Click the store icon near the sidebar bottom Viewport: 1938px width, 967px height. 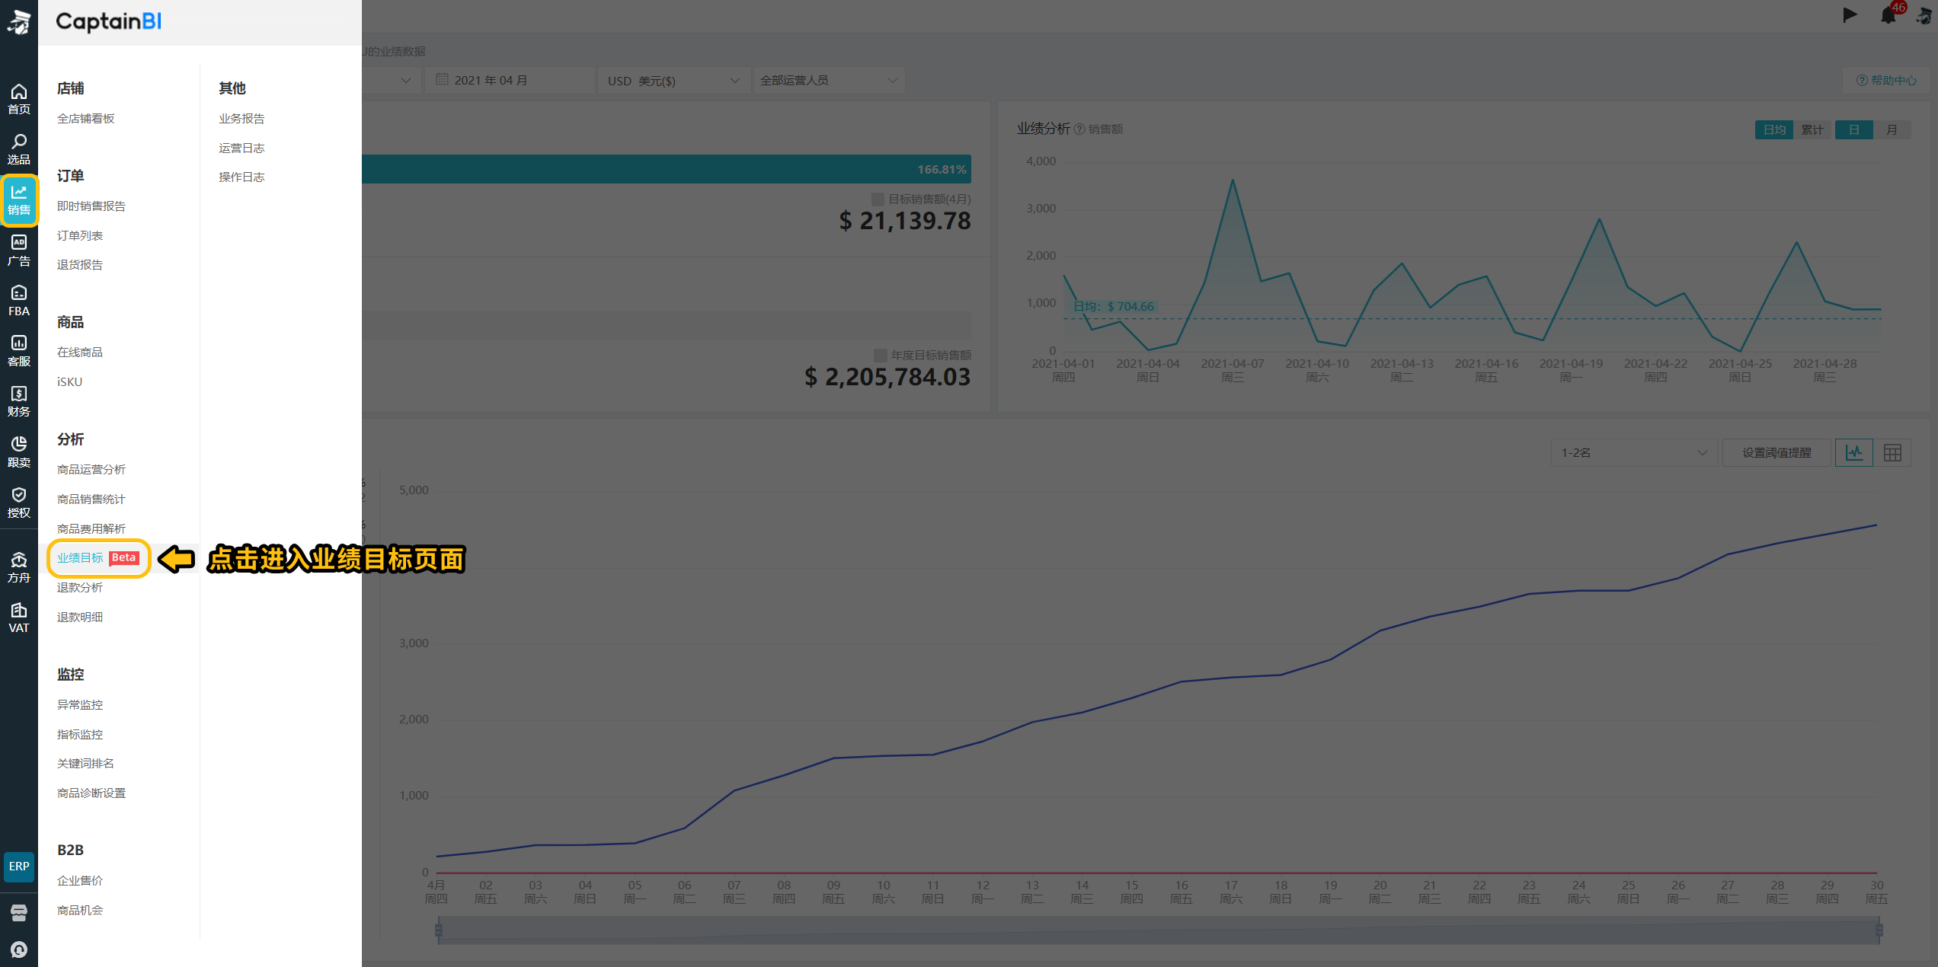click(19, 912)
